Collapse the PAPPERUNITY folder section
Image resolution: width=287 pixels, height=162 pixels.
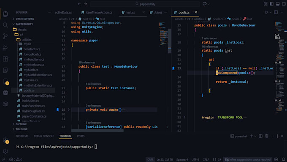pos(24,24)
